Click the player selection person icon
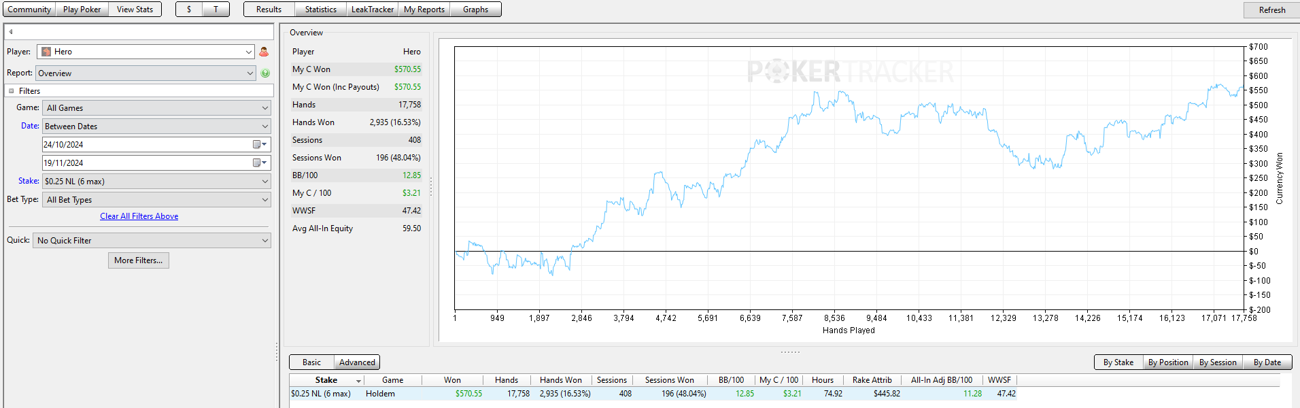The height and width of the screenshot is (408, 1300). tap(264, 52)
